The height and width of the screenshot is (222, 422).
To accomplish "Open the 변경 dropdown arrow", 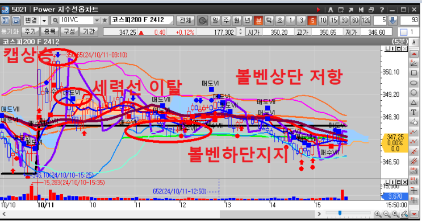I will 44,20.
